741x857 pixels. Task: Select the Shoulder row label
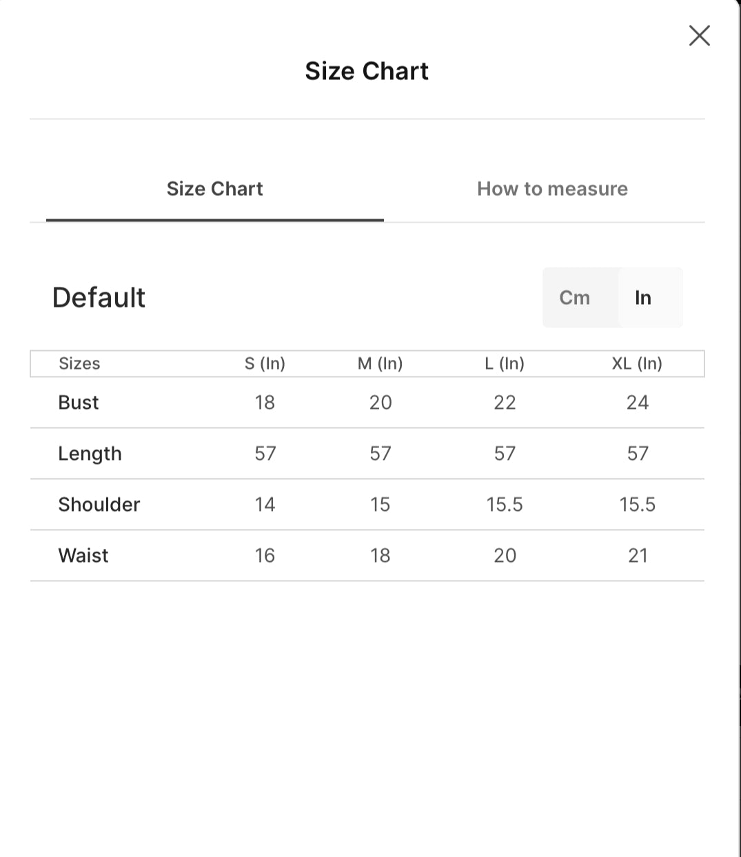click(99, 505)
